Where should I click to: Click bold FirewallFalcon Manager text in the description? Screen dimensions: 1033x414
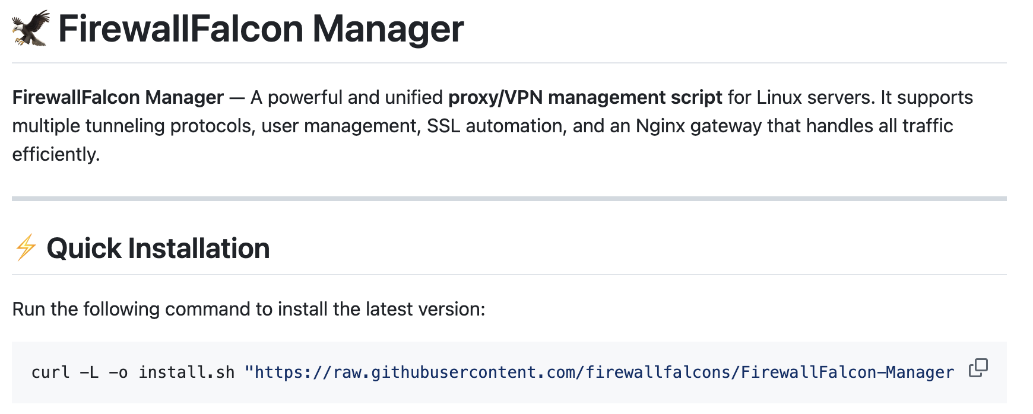point(118,97)
